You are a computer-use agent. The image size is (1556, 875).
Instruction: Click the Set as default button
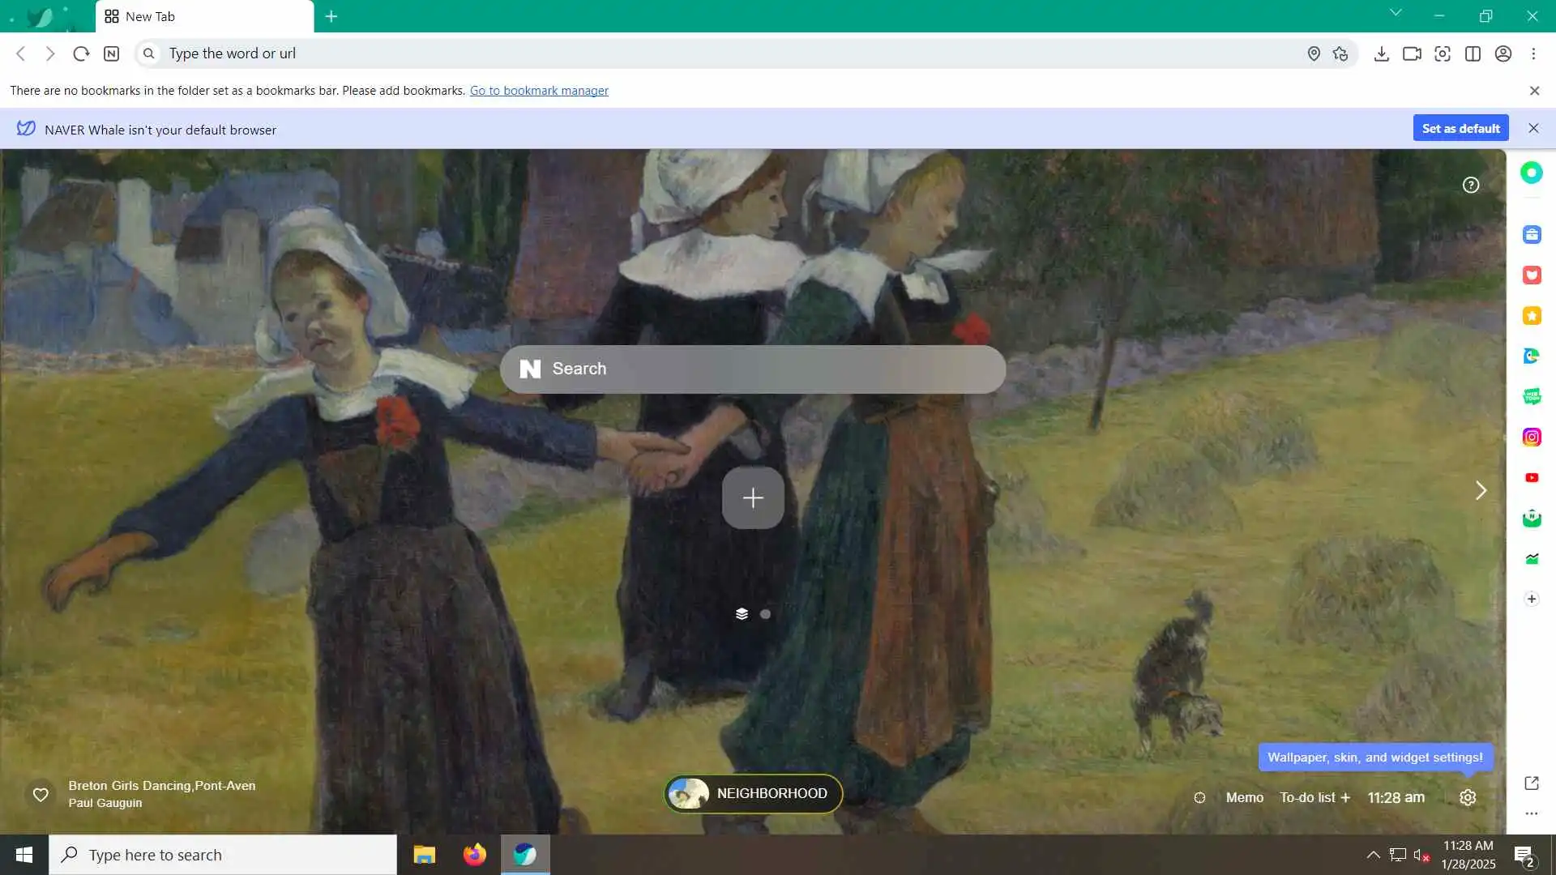(1460, 128)
